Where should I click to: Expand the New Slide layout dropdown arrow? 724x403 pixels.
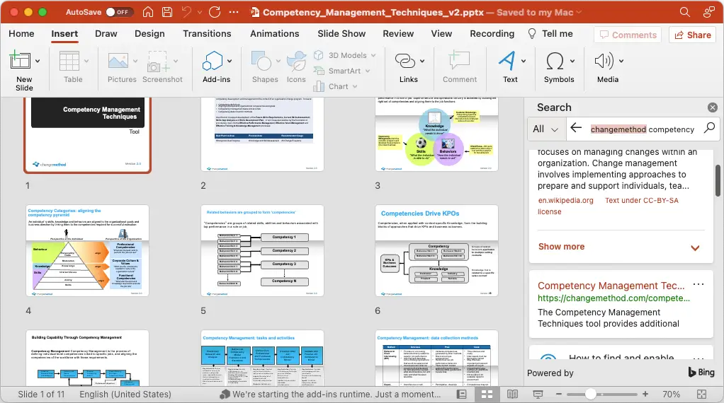click(x=38, y=61)
